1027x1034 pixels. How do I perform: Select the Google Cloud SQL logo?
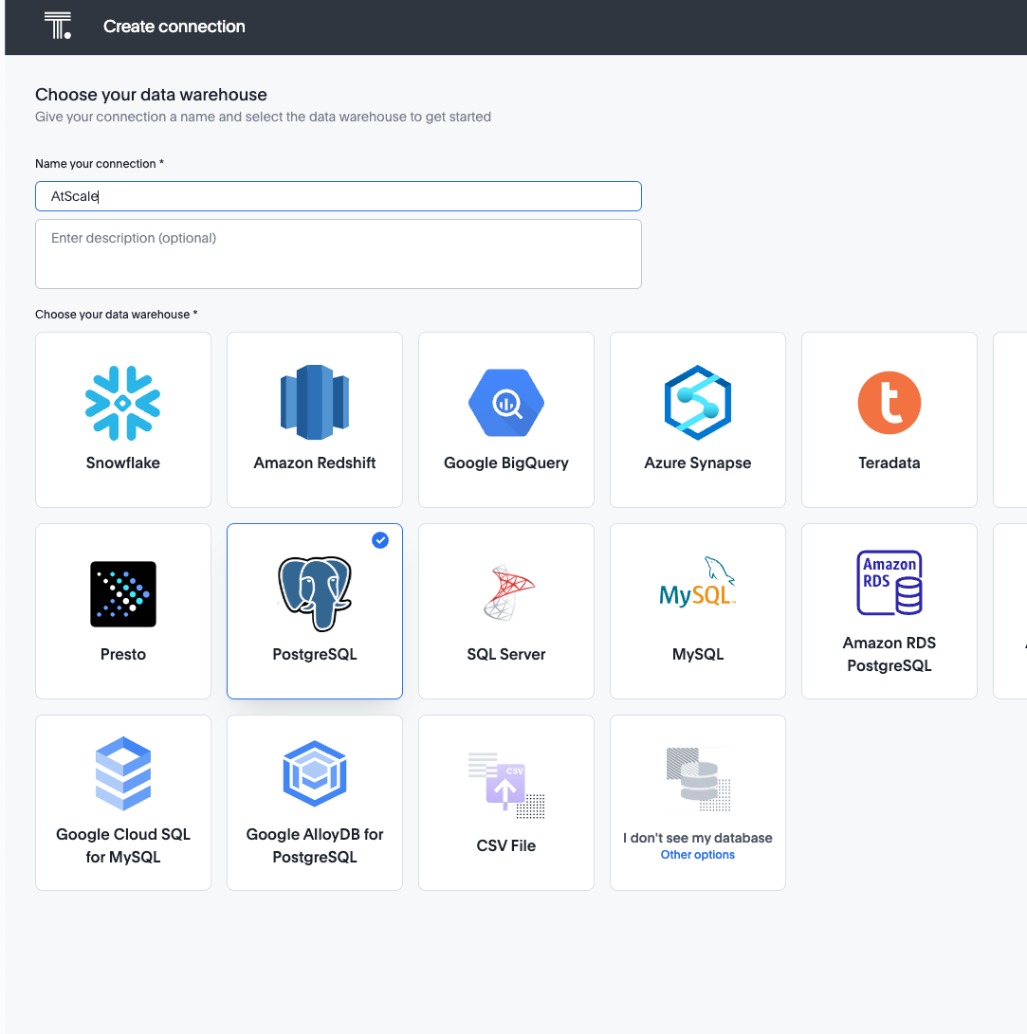[123, 773]
